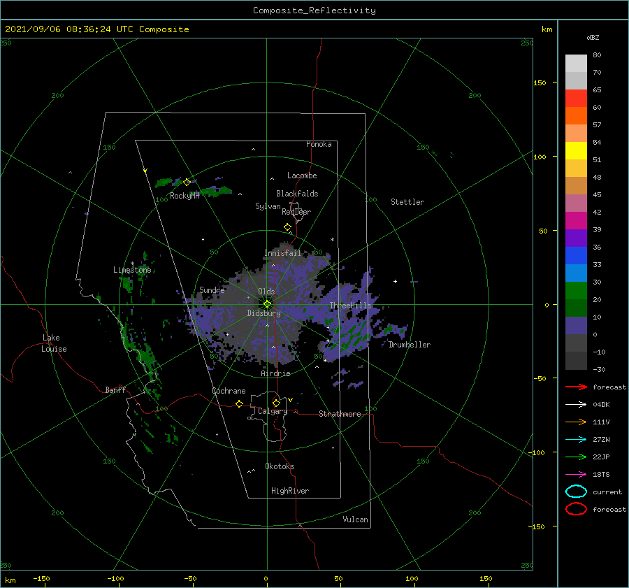This screenshot has height=588, width=629.
Task: Click the Calgary city label
Action: pyautogui.click(x=273, y=411)
